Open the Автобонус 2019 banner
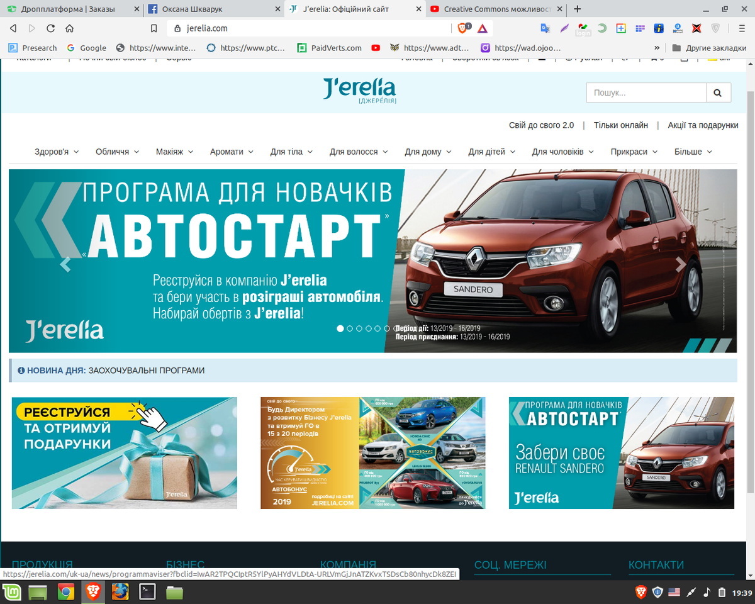This screenshot has height=604, width=755. point(373,453)
